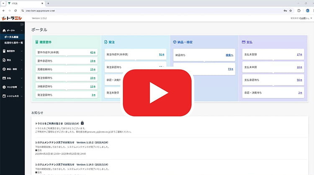Collapse the sidebar with the menu toggle icon

pyautogui.click(x=22, y=24)
